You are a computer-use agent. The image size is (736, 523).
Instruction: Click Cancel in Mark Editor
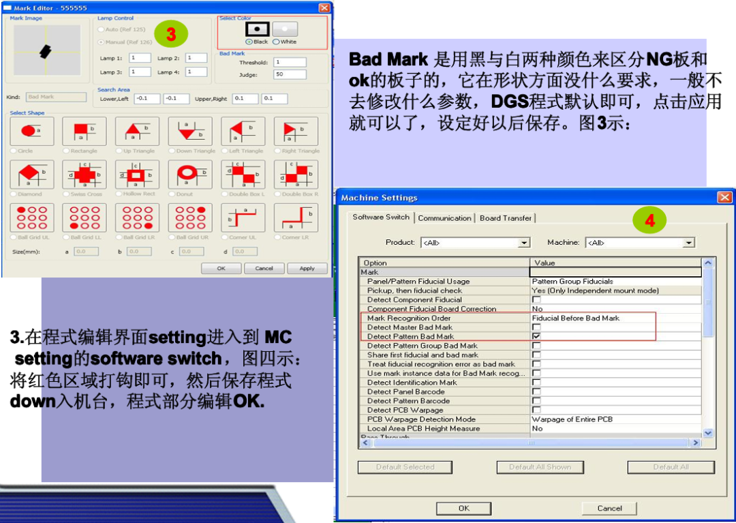tap(264, 269)
